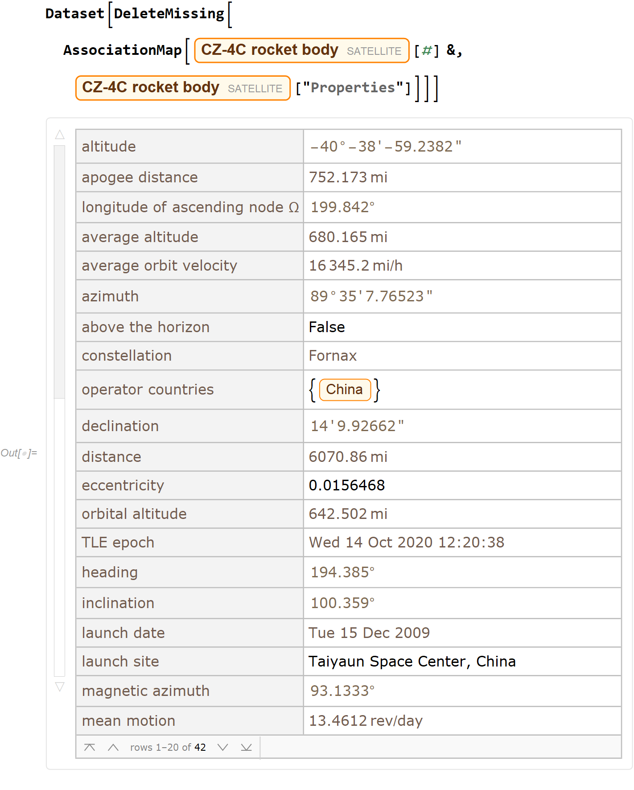Screen dimensions: 634x790
Task: Click the 'altitude' row header
Action: 109,147
